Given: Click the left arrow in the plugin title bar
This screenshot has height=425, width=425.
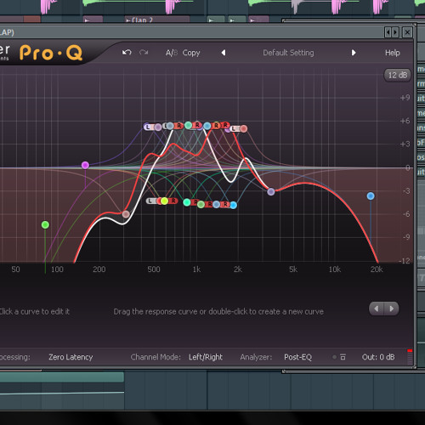Looking at the screenshot, I should point(388,32).
